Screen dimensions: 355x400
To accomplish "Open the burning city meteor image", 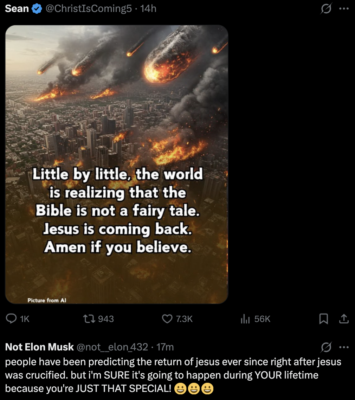I will [x=117, y=105].
